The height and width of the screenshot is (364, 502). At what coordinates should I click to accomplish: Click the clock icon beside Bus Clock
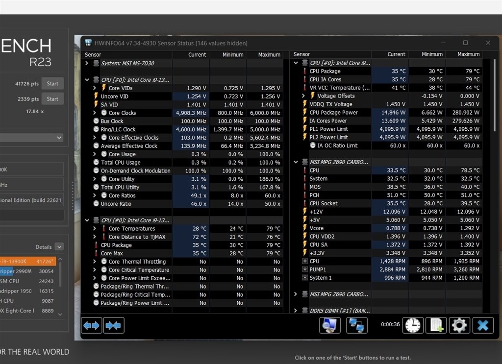96,121
